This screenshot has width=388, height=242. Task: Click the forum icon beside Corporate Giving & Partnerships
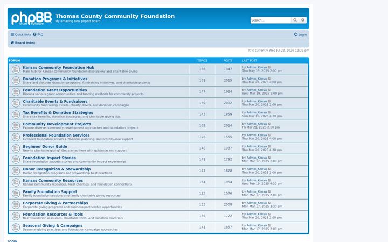pyautogui.click(x=16, y=205)
